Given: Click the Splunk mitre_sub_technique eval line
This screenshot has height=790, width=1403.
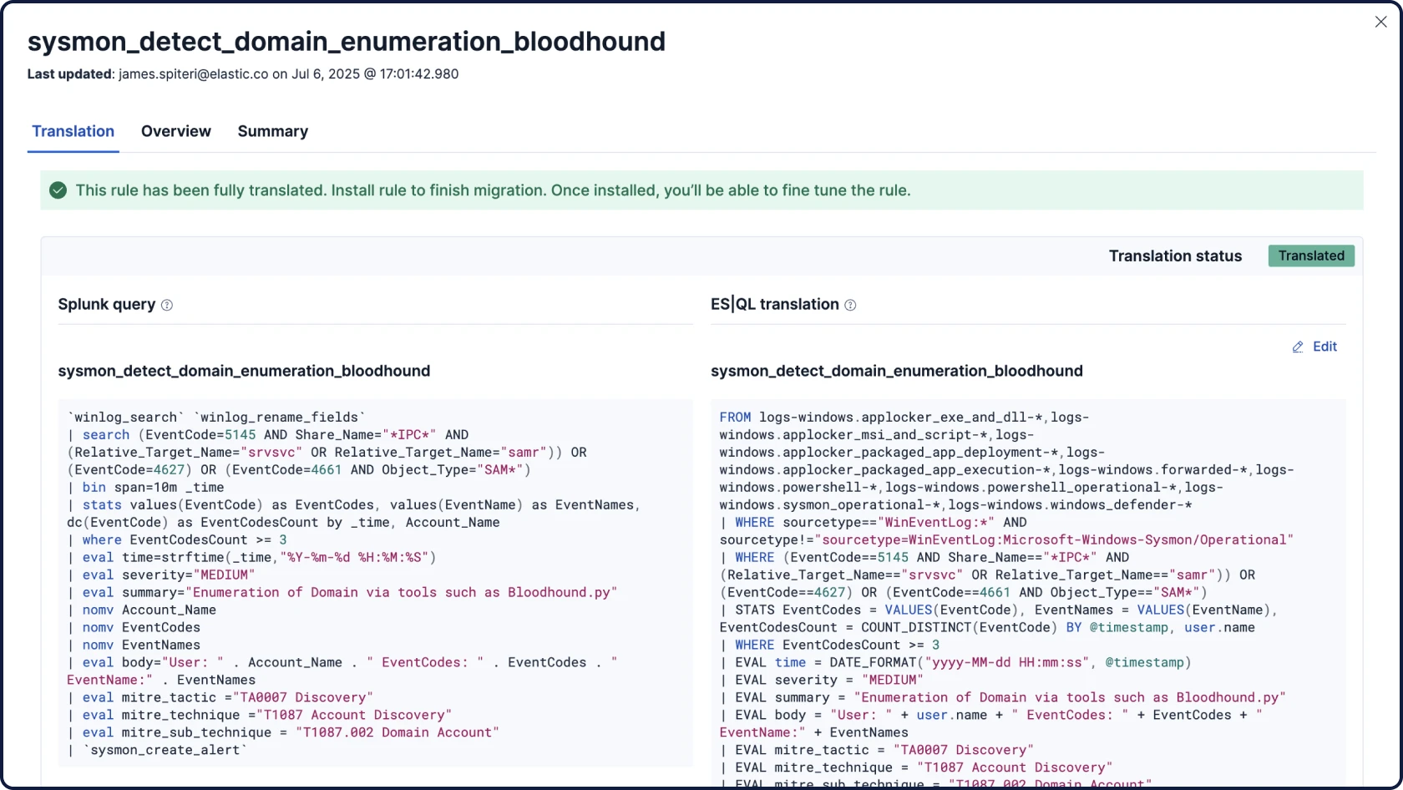Looking at the screenshot, I should coord(283,733).
